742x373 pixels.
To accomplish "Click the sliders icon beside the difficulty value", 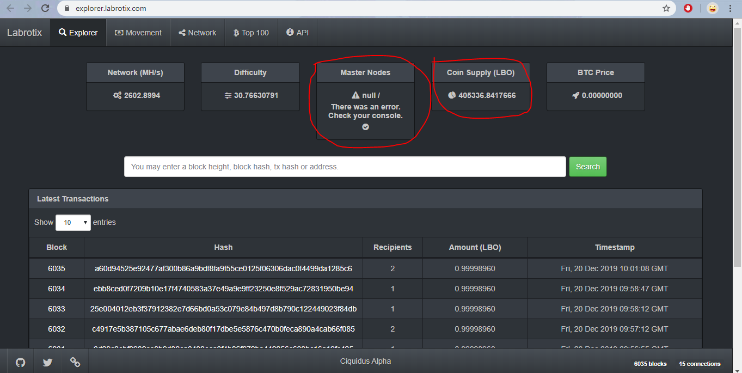I will tap(228, 95).
